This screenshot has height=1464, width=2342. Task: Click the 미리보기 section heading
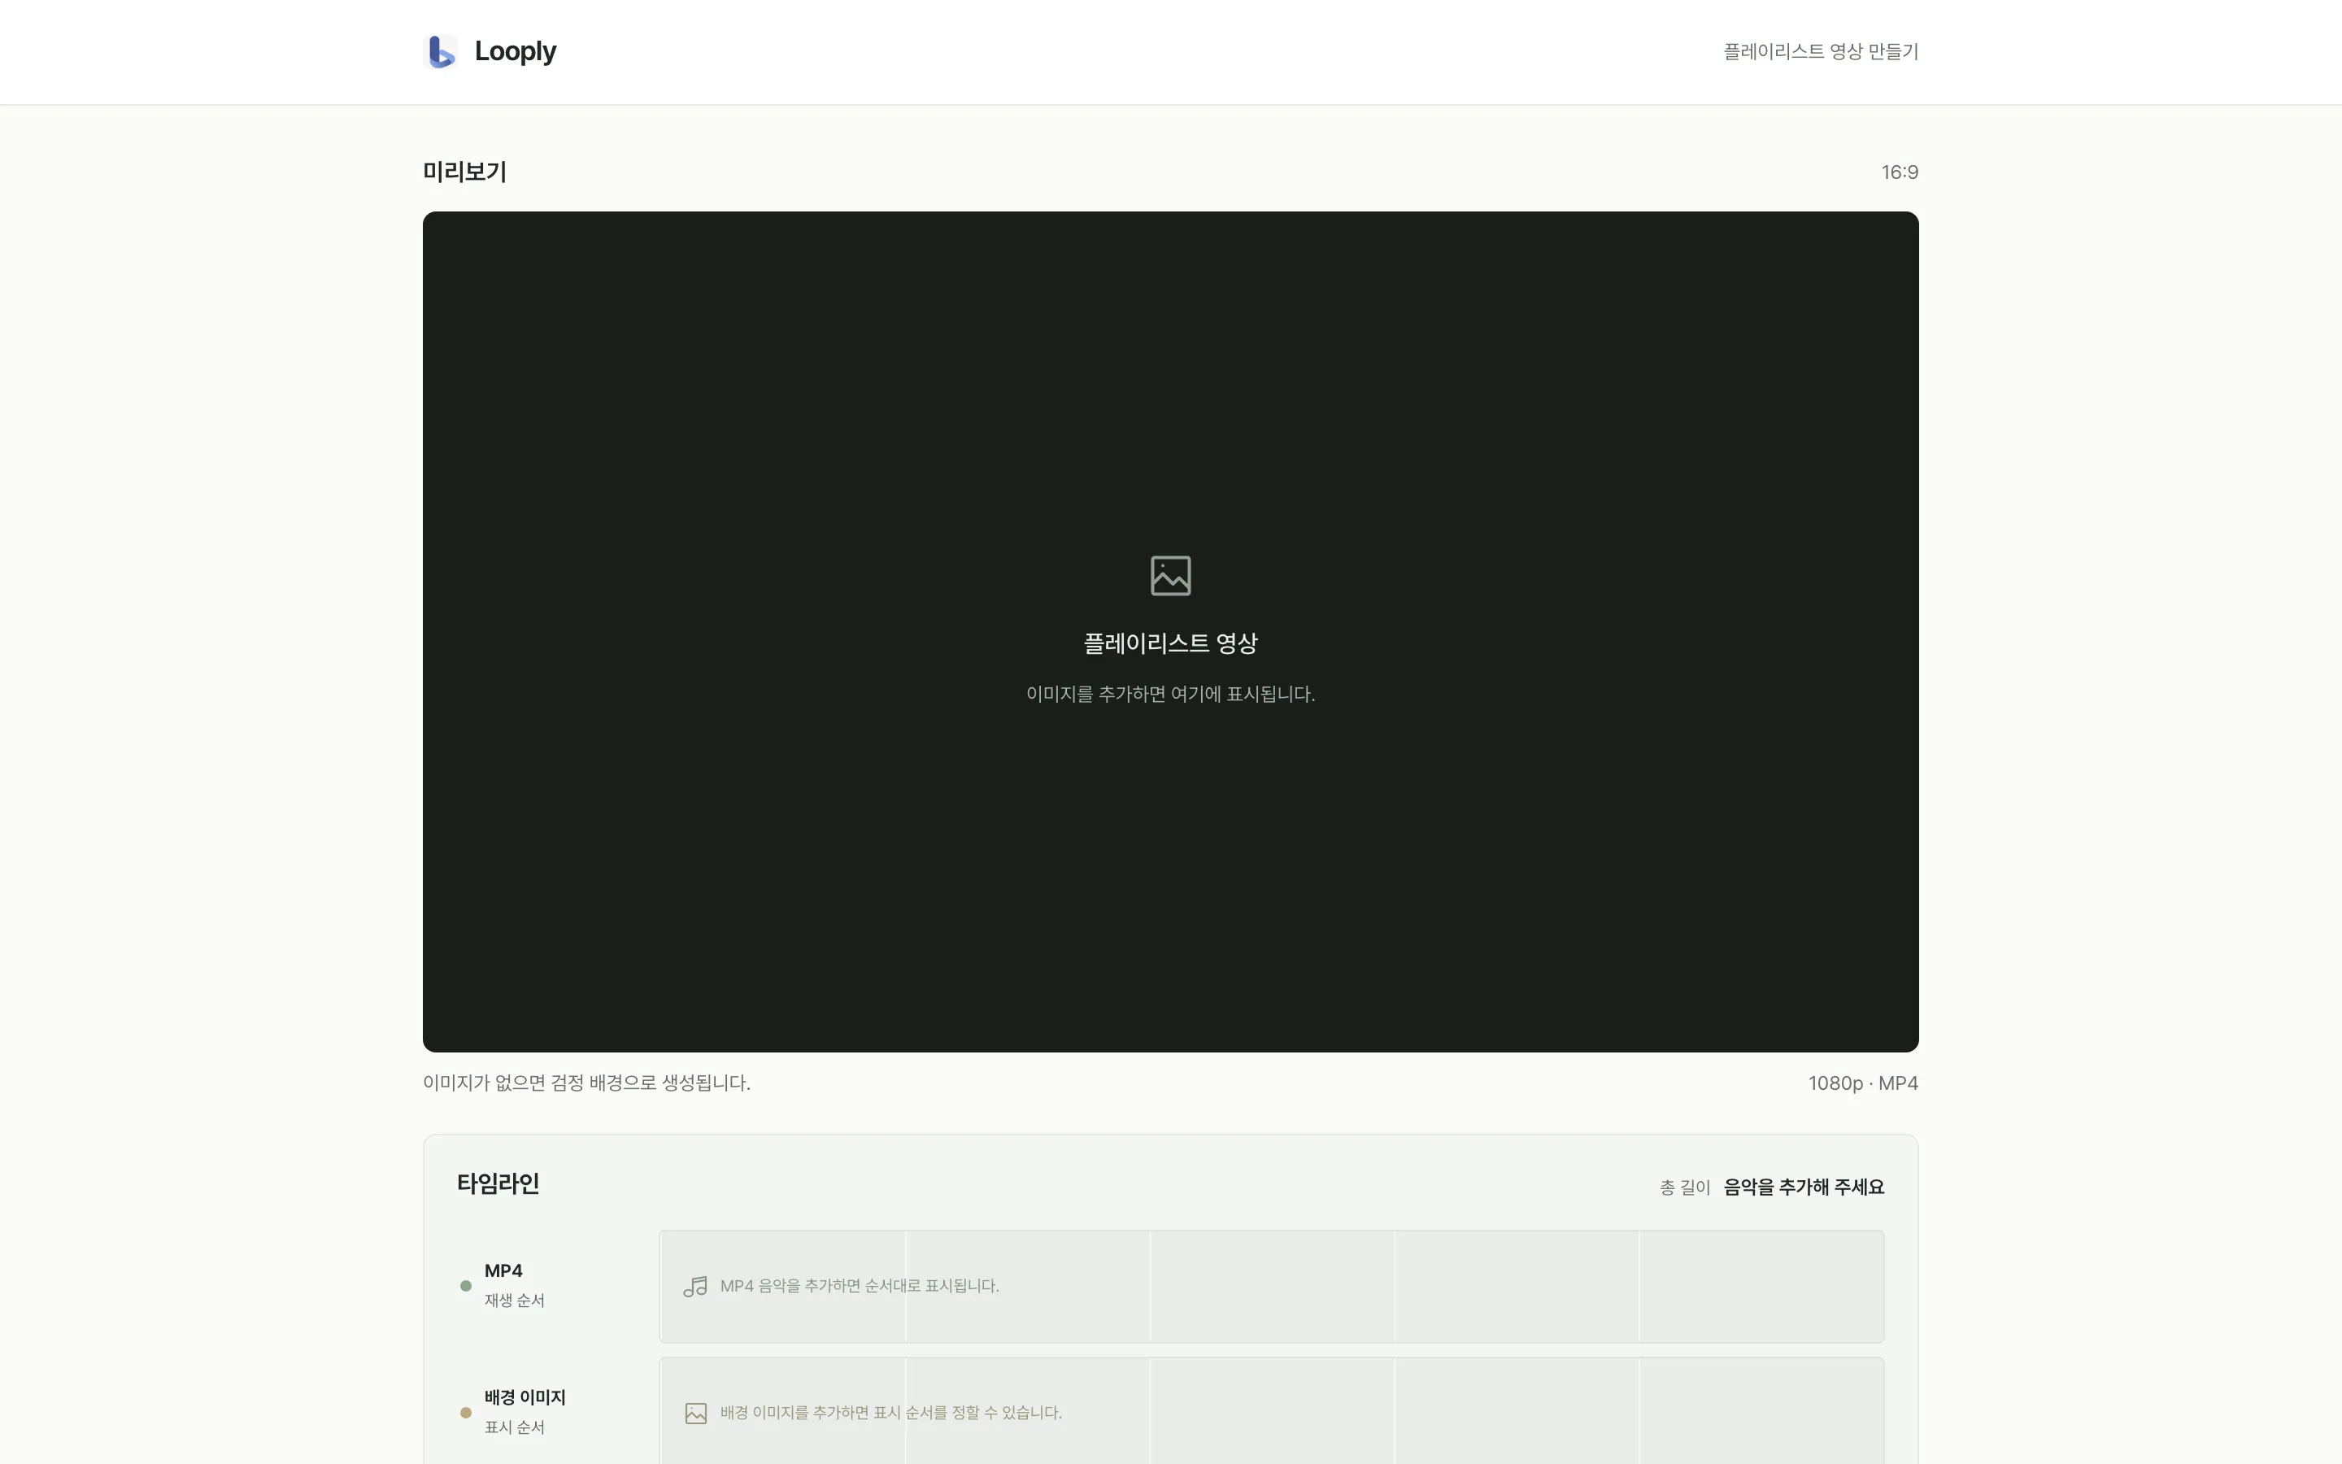(464, 172)
